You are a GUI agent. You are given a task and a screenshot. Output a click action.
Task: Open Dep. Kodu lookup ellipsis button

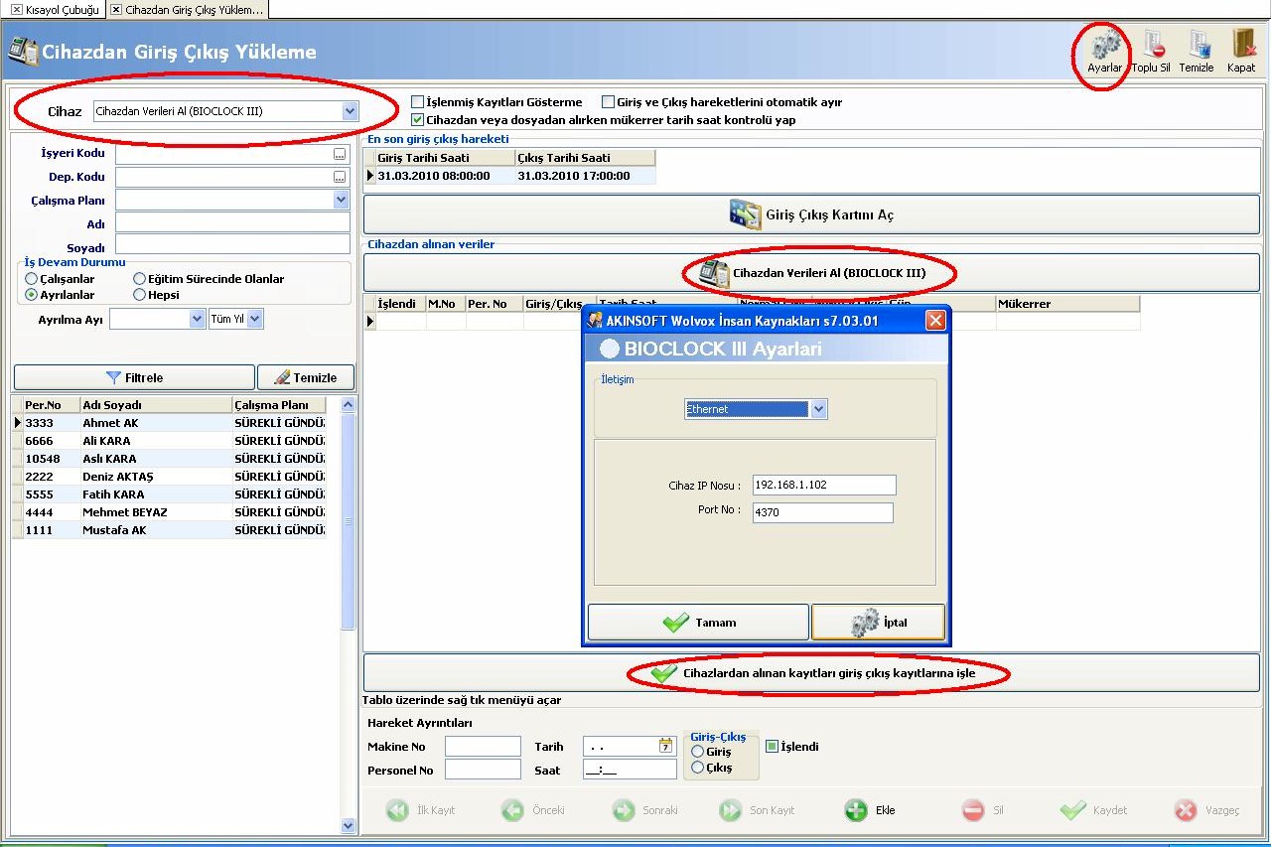click(x=340, y=177)
